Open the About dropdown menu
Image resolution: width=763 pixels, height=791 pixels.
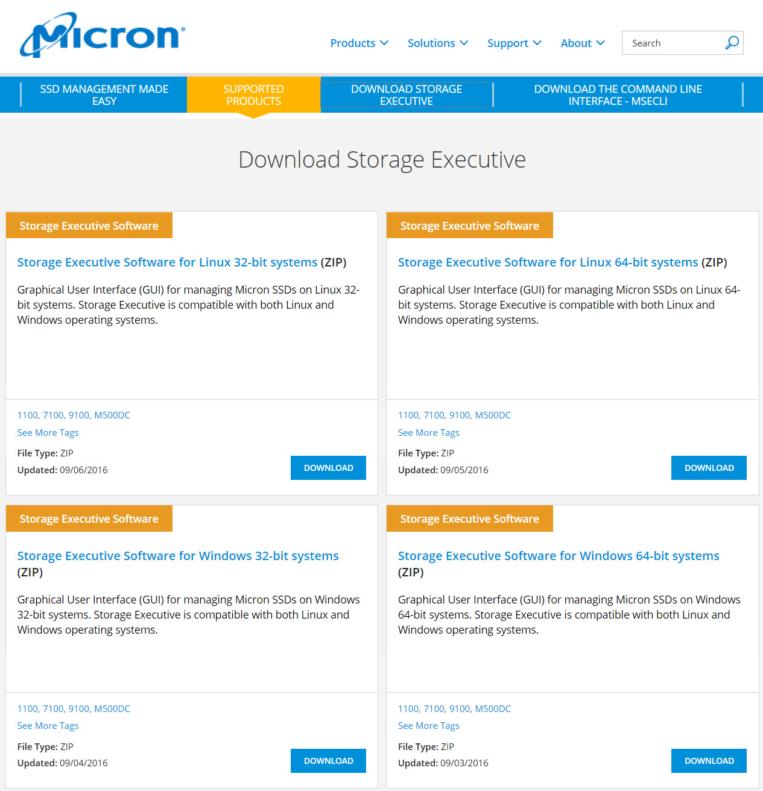click(x=583, y=43)
